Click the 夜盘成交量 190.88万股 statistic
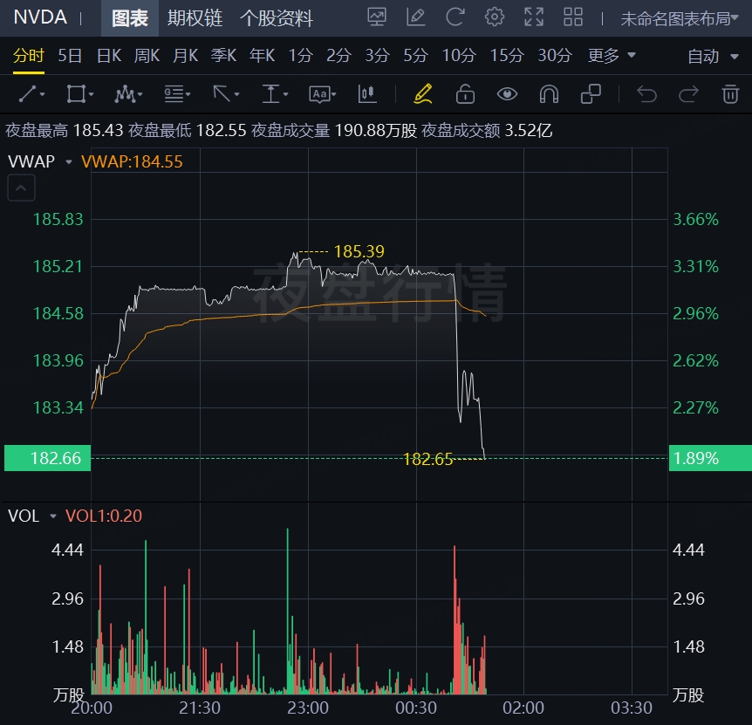 [334, 130]
